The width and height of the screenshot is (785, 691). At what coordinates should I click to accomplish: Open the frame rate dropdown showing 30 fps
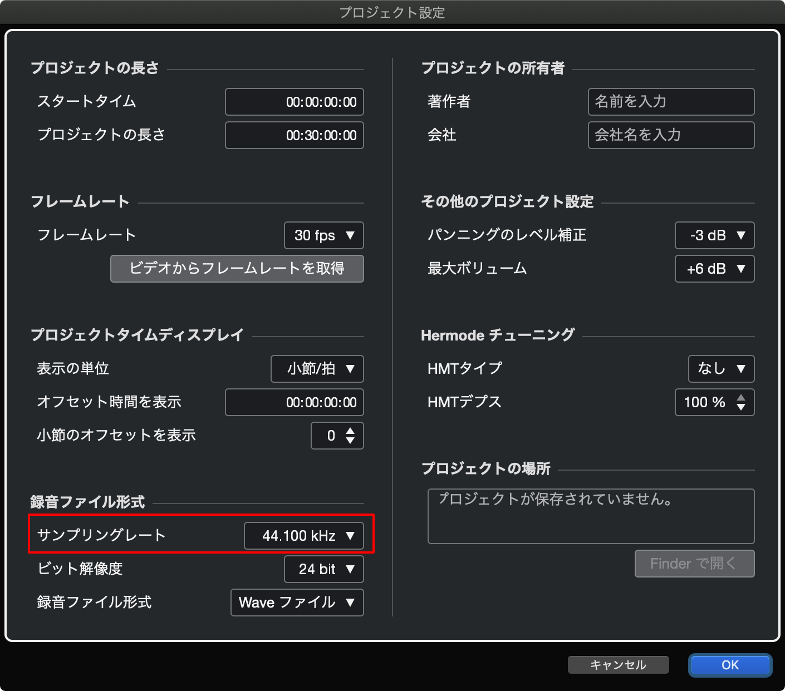(x=323, y=235)
